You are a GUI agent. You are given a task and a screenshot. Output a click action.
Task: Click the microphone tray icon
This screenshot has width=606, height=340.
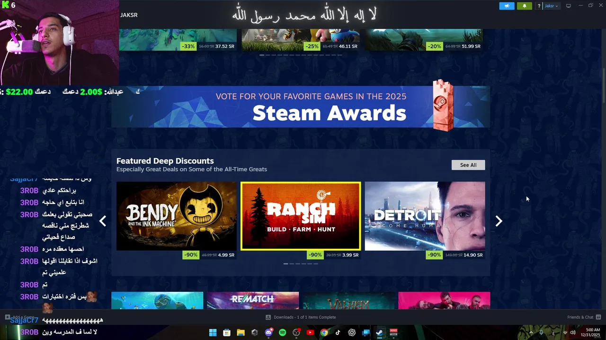point(541,332)
